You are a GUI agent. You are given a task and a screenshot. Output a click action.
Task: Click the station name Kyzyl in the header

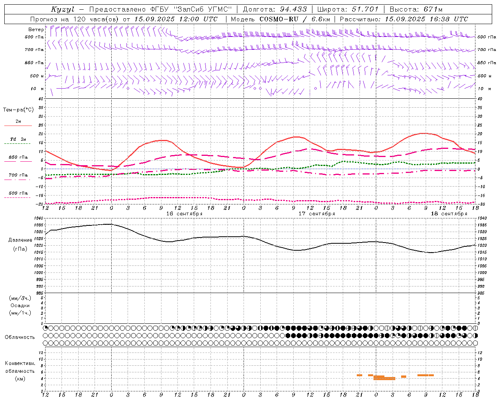coord(63,9)
